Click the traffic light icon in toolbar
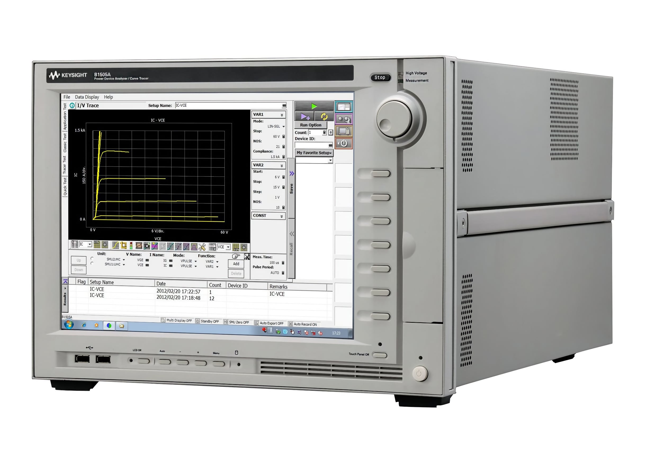The height and width of the screenshot is (463, 646). coord(131,245)
